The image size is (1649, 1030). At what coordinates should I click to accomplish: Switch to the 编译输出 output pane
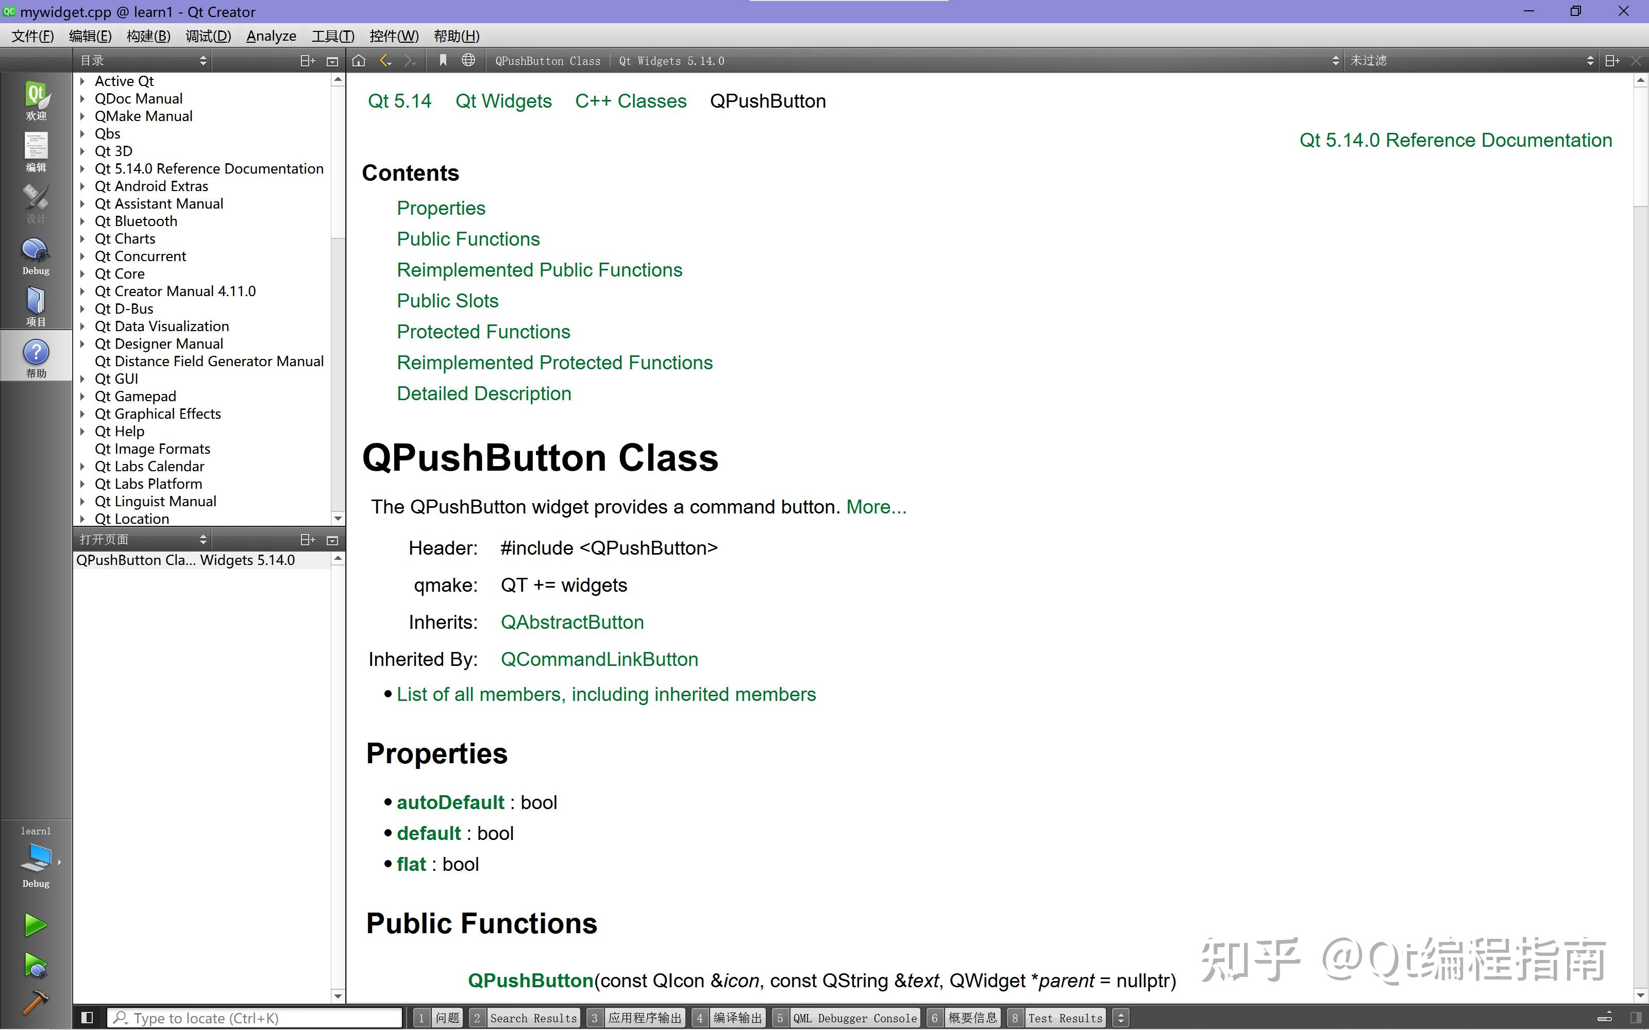pyautogui.click(x=738, y=1017)
